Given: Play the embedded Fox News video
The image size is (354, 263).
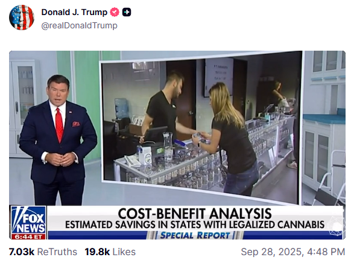Looking at the screenshot, I should 177,145.
